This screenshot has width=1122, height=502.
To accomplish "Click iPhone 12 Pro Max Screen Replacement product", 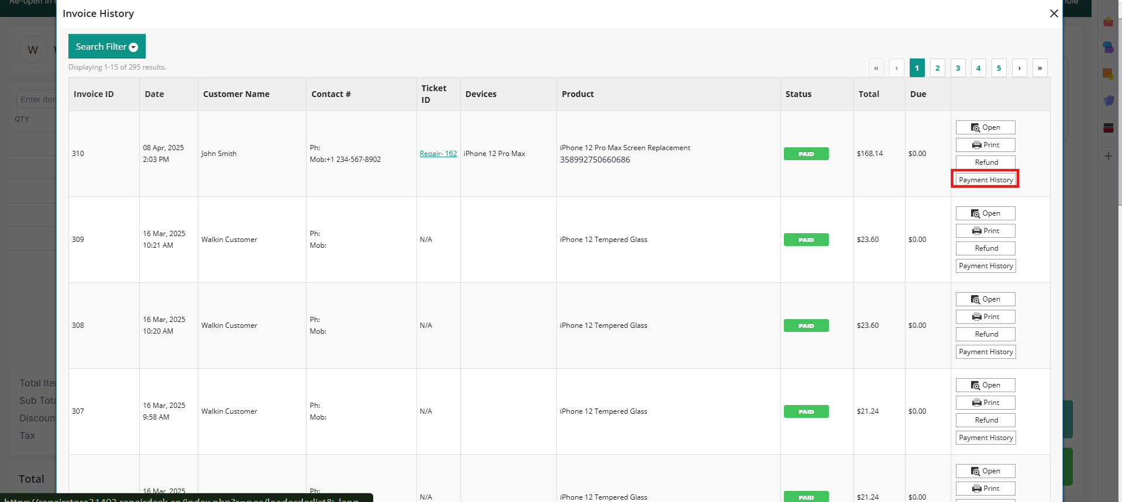I will point(625,148).
